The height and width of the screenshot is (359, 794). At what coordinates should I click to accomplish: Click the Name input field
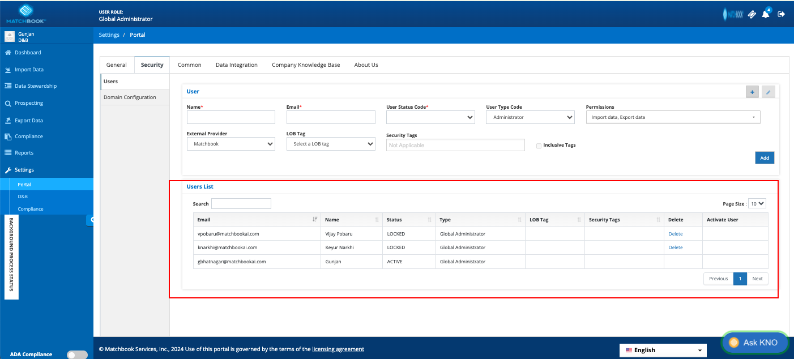click(231, 117)
